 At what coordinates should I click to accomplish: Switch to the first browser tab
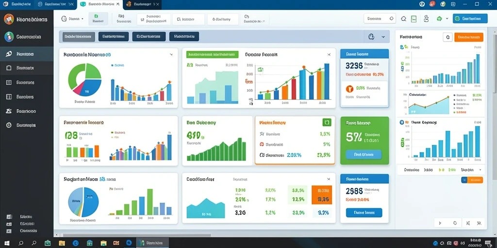17,4
